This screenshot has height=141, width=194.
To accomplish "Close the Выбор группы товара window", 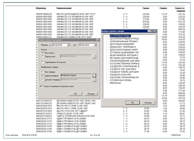I will point(155,31).
